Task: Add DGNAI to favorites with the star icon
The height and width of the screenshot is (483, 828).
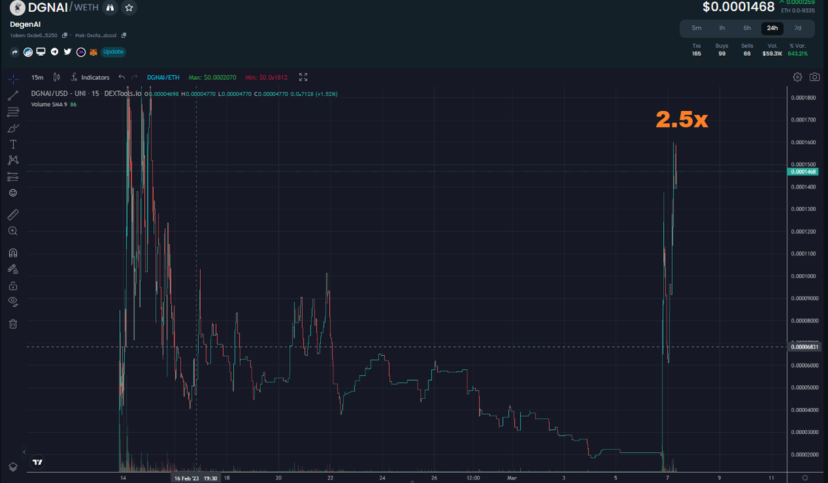Action: (130, 8)
